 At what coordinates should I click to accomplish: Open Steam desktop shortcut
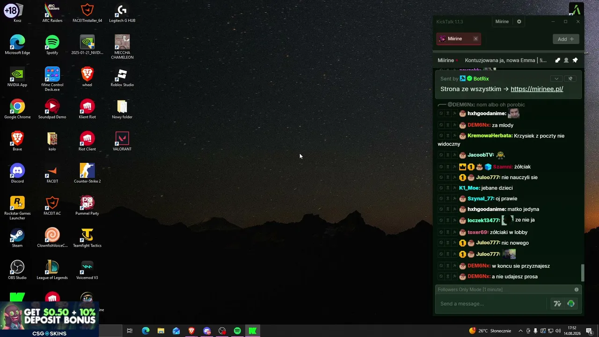(x=17, y=237)
